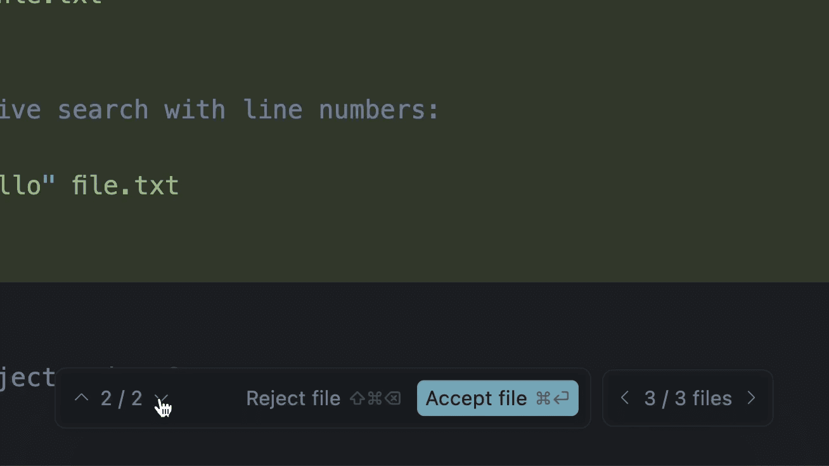Click the 3 / 3 files counter label
829x466 pixels.
(x=688, y=398)
